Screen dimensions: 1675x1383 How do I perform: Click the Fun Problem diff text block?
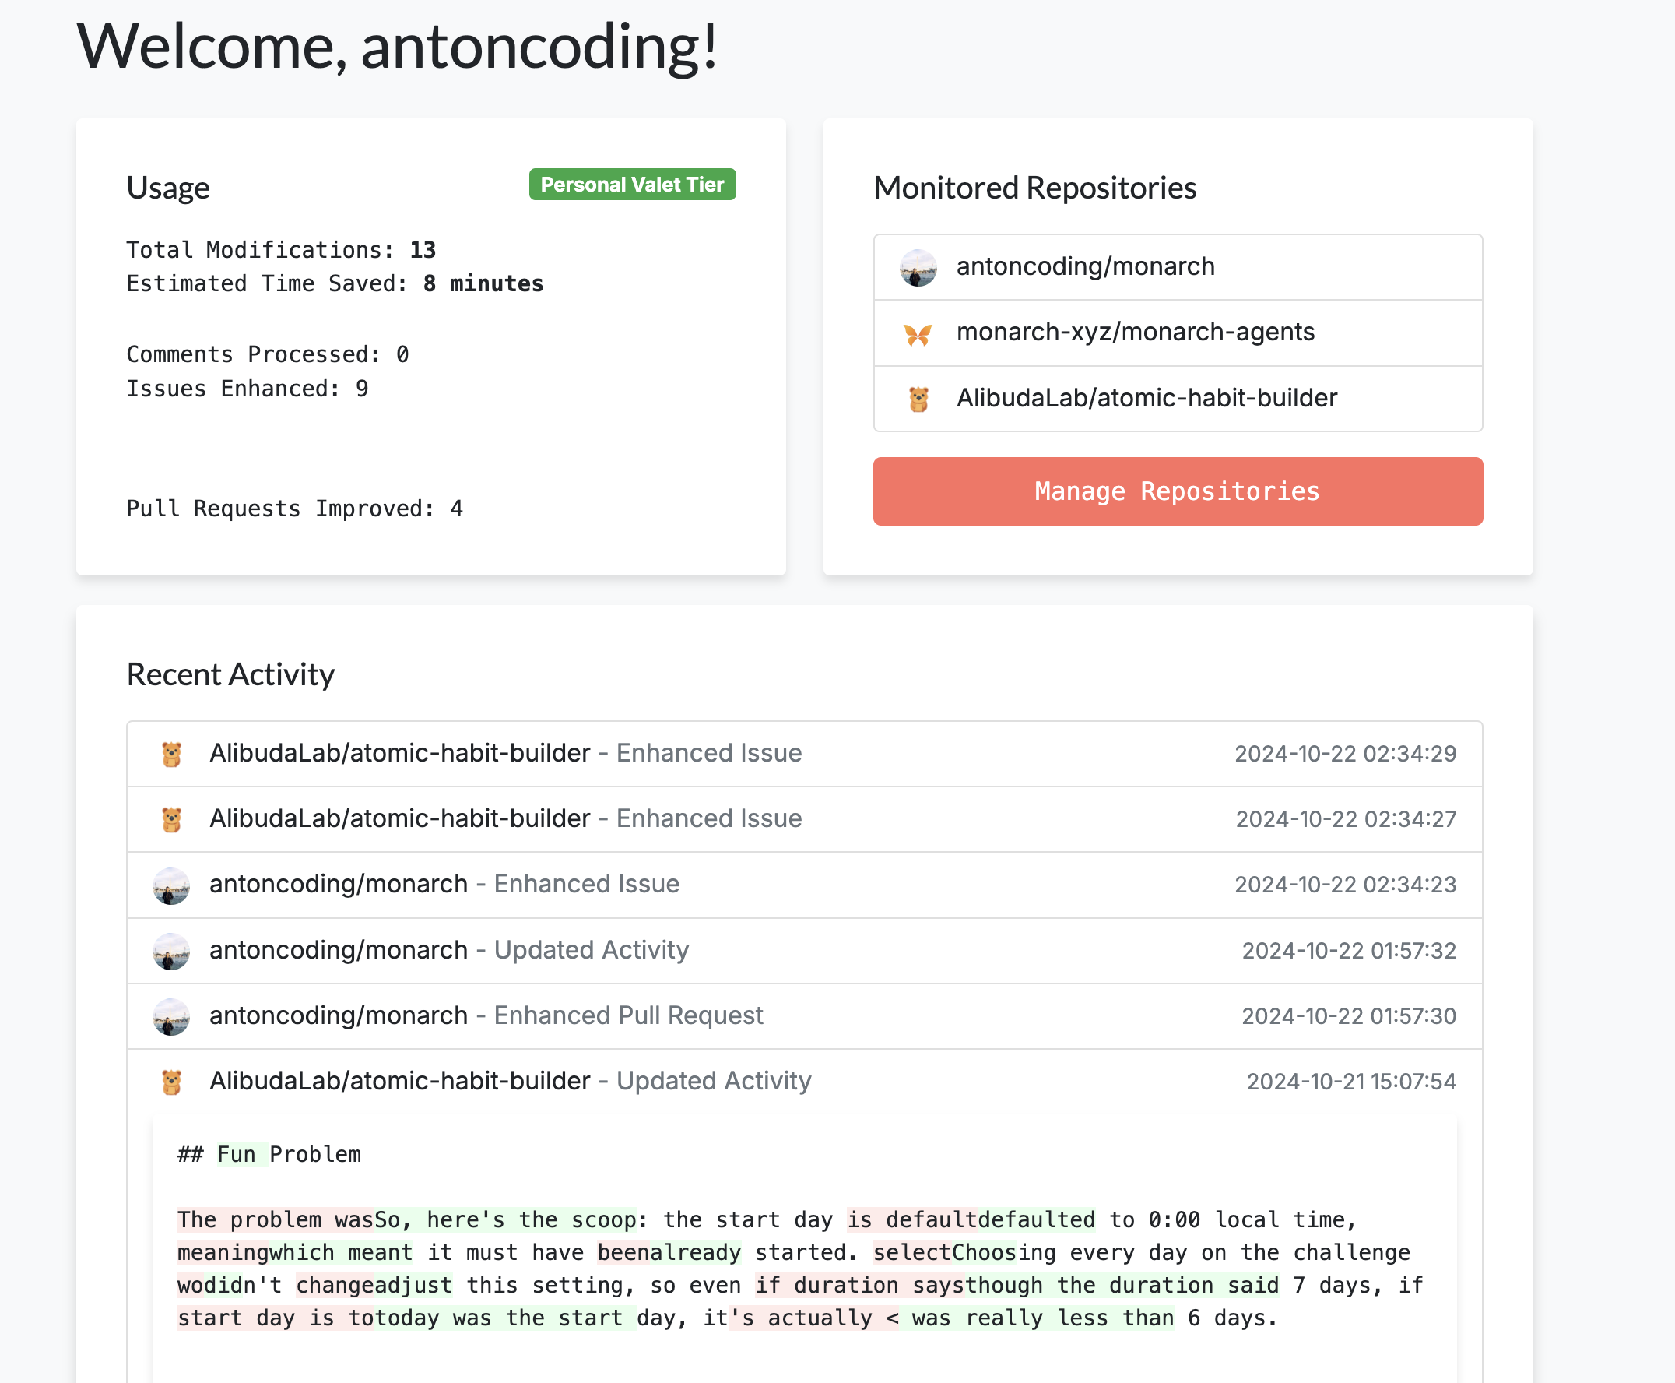click(803, 1269)
